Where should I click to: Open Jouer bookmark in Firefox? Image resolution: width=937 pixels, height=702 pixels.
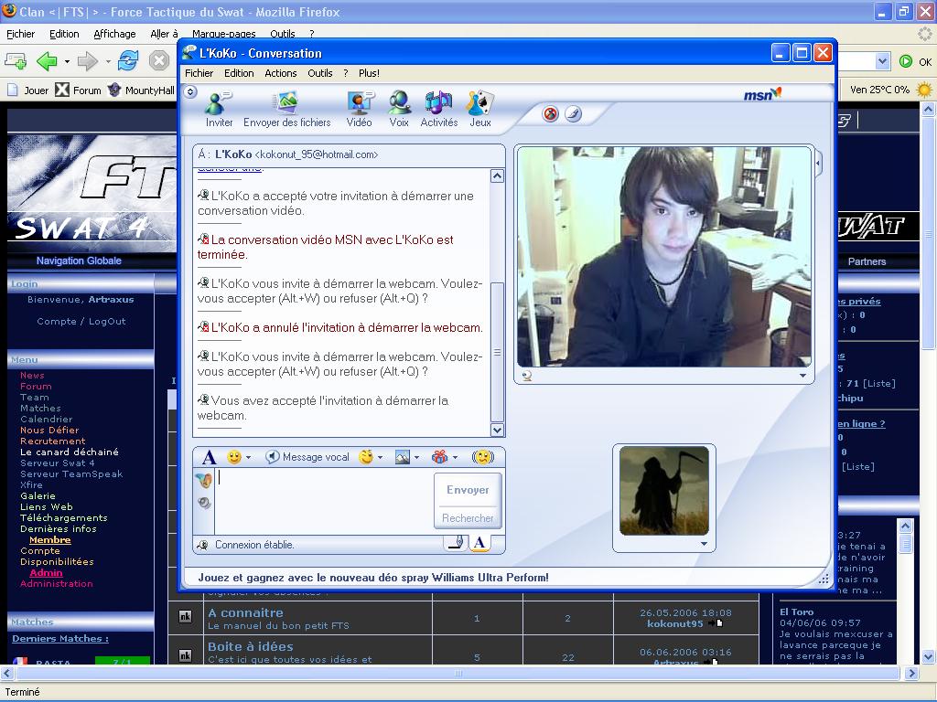click(28, 90)
